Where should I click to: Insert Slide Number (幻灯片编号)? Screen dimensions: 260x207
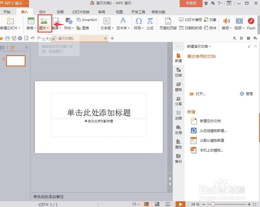pos(190,20)
